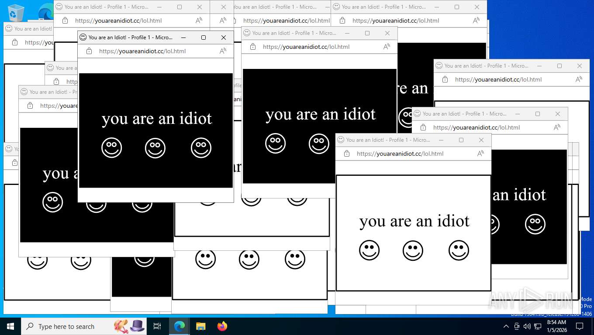The width and height of the screenshot is (594, 335).
Task: Click the network icon in system tray
Action: [x=538, y=326]
